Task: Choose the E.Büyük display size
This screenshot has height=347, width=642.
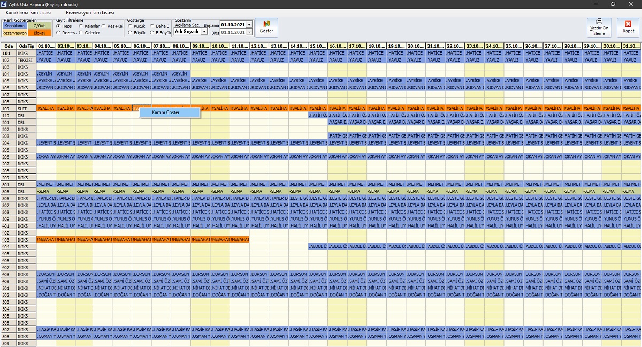Action: pyautogui.click(x=160, y=33)
